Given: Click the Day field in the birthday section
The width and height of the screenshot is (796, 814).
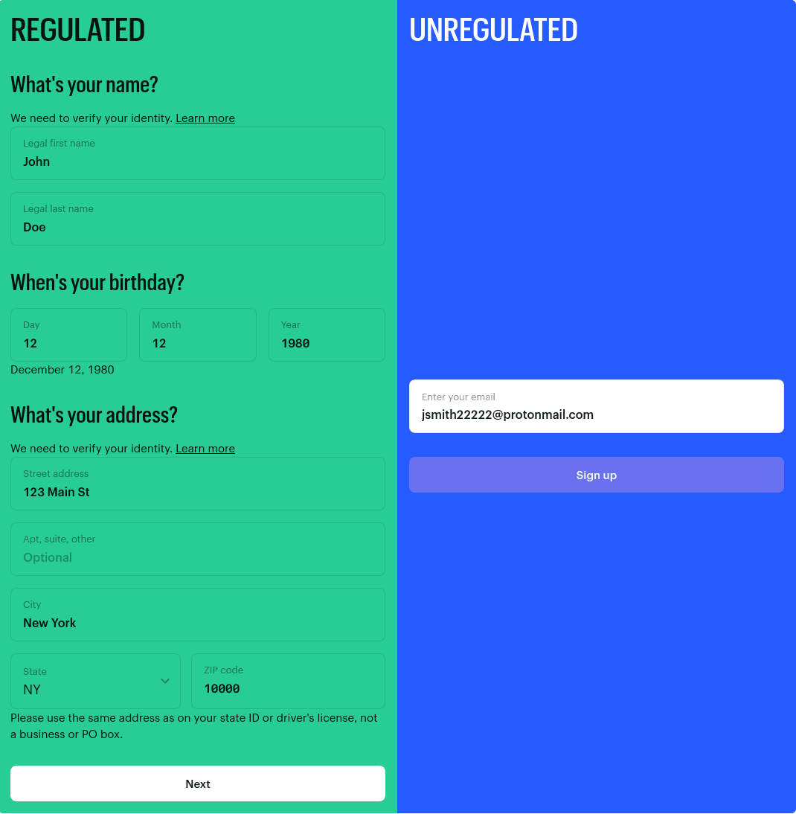Looking at the screenshot, I should point(68,335).
